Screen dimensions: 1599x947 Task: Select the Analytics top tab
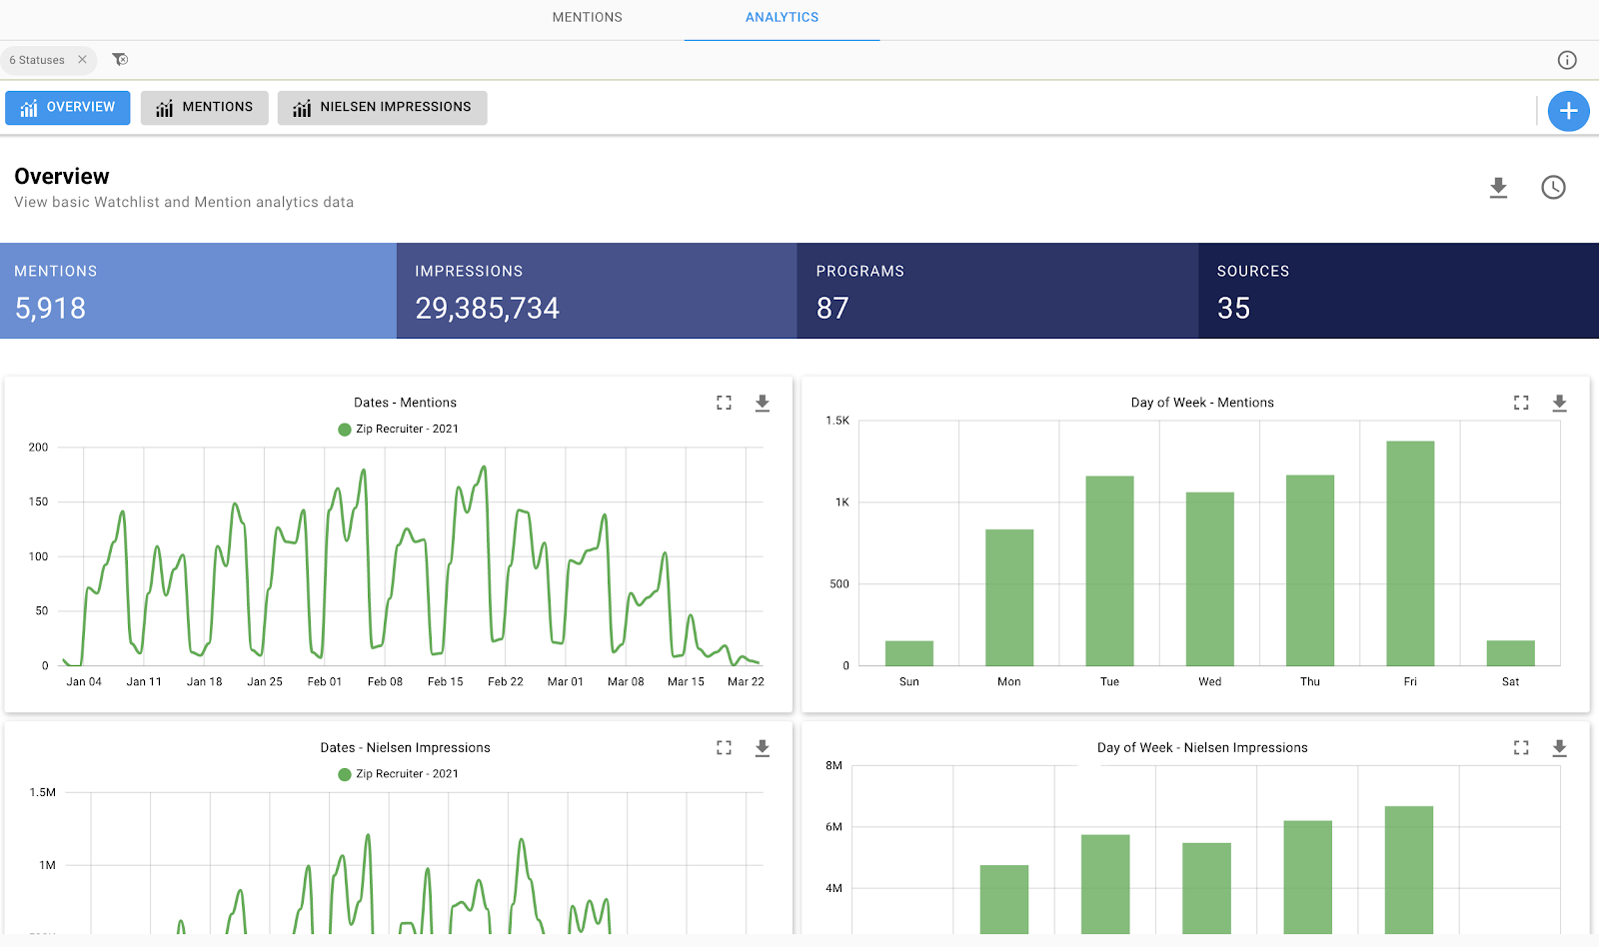(x=782, y=18)
